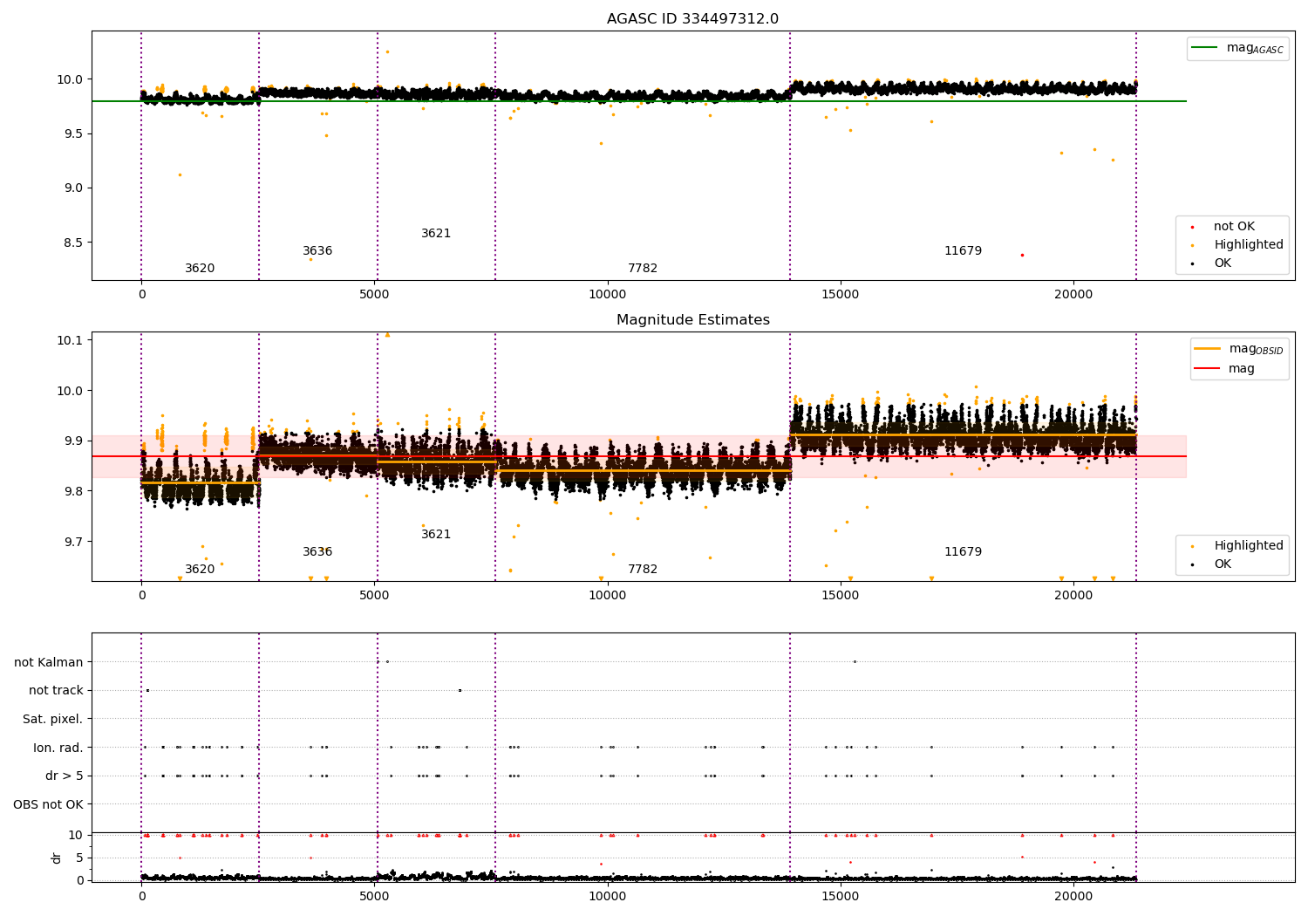The height and width of the screenshot is (916, 1308).
Task: Click y-axis tick 9.5 in top plot
Action: click(73, 133)
